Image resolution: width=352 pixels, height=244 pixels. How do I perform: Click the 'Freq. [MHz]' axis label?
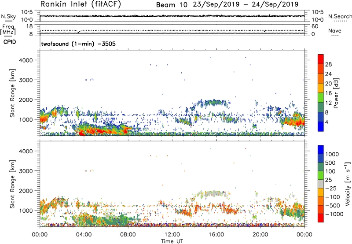(8, 30)
